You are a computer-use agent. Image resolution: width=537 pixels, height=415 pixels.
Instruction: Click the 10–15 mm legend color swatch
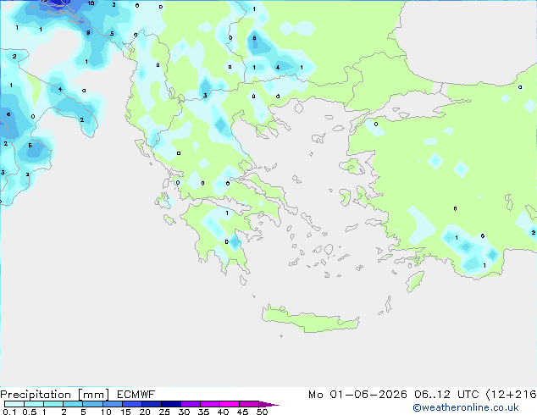point(113,404)
